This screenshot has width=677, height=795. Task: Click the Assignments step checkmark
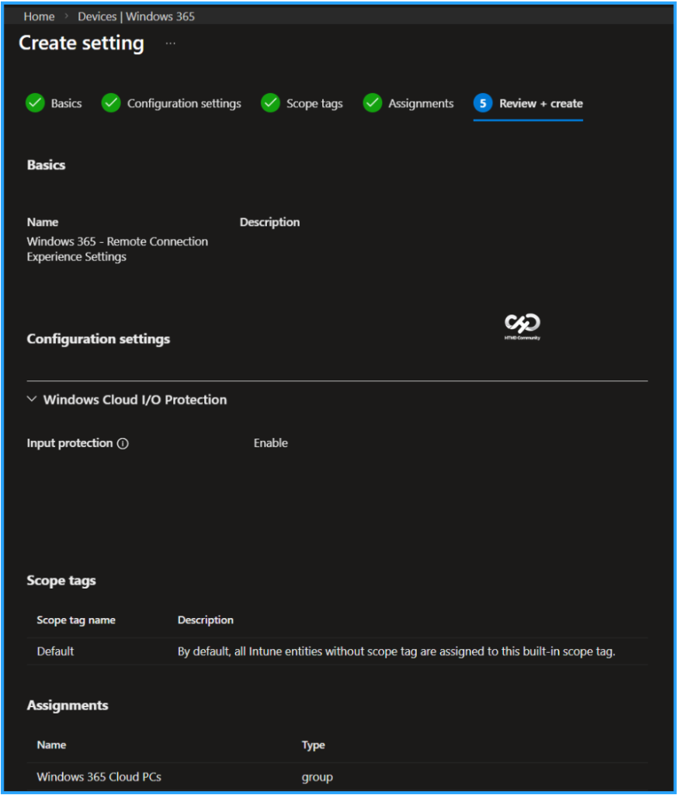click(x=372, y=102)
